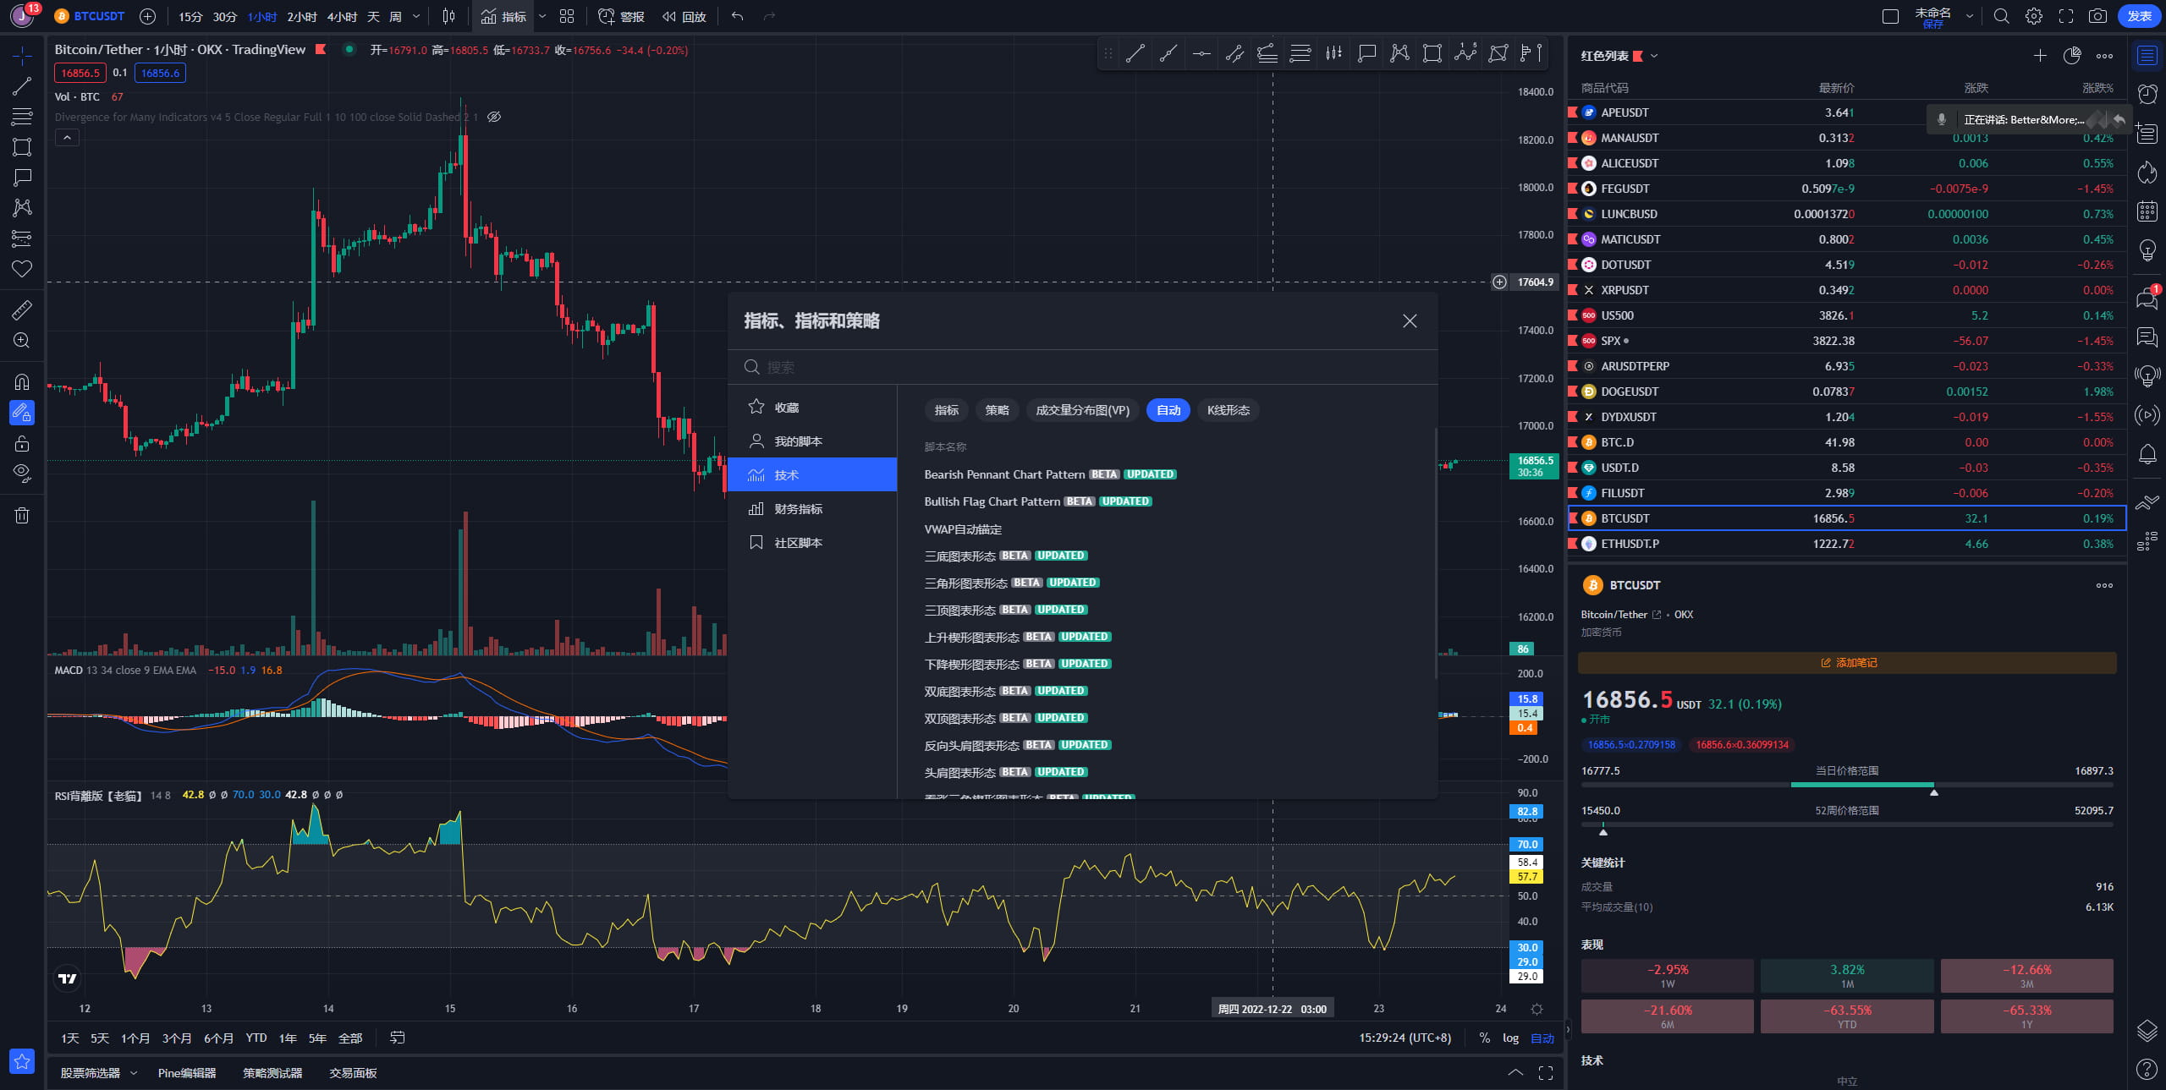Open the economic calendar panel
Screen dimensions: 2166x1090
click(x=2147, y=211)
